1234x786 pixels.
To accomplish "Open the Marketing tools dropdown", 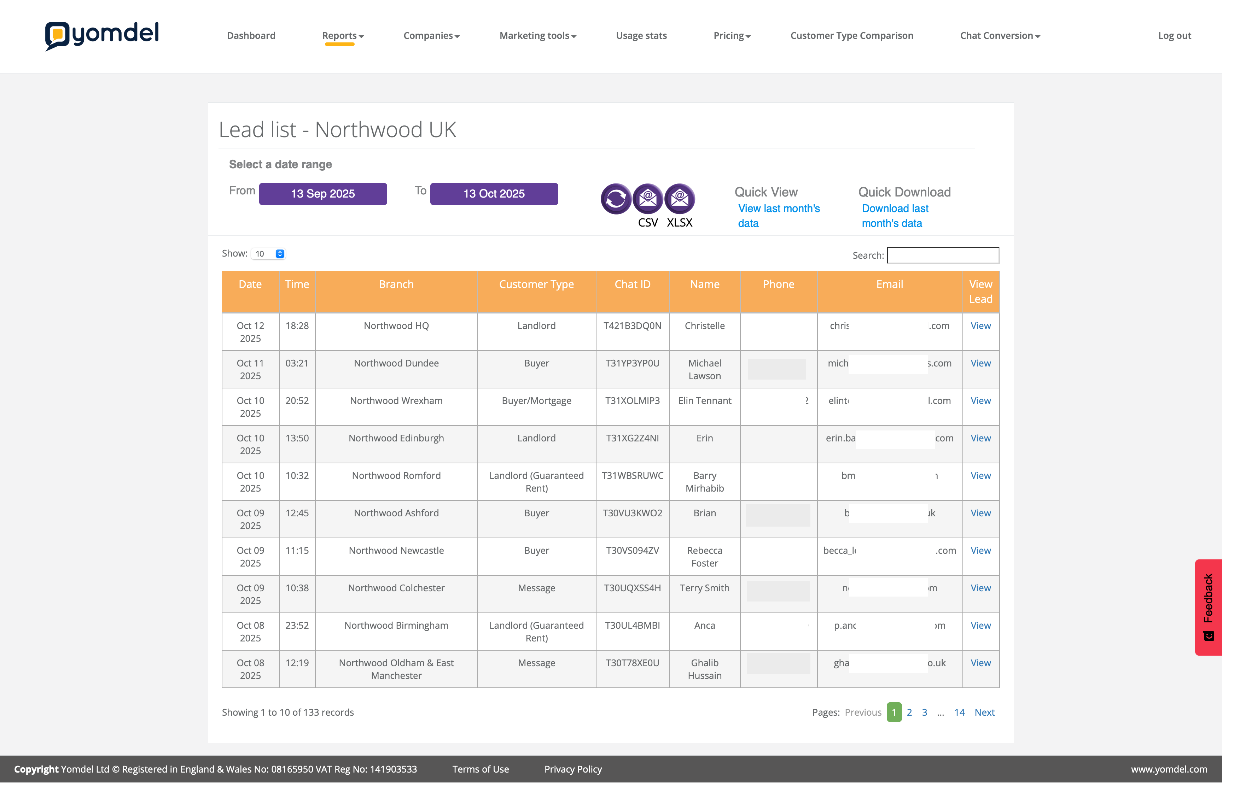I will click(537, 35).
